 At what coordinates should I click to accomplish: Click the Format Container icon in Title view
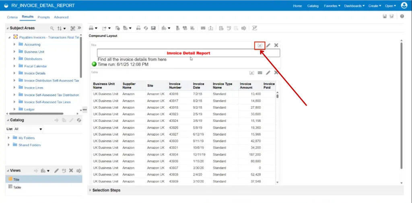[260, 45]
